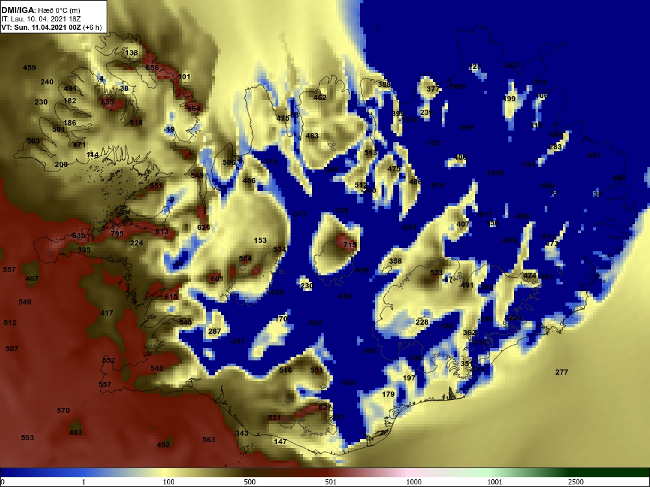This screenshot has width=650, height=487.
Task: Click the '1001' label on the colour scale
Action: click(495, 482)
